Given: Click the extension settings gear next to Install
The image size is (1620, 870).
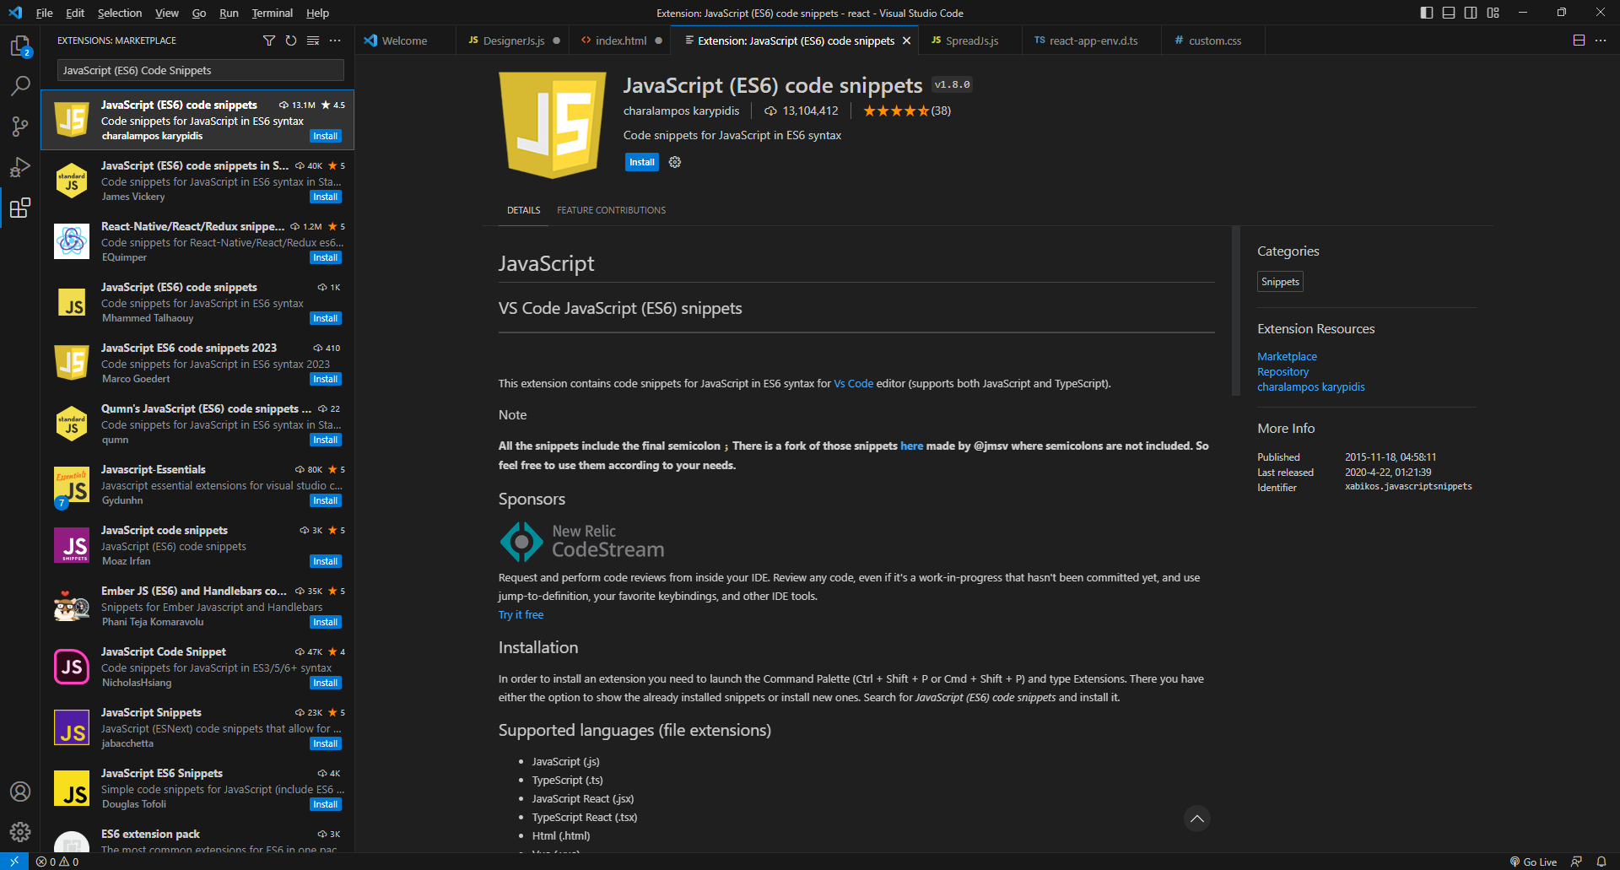Looking at the screenshot, I should [x=674, y=161].
